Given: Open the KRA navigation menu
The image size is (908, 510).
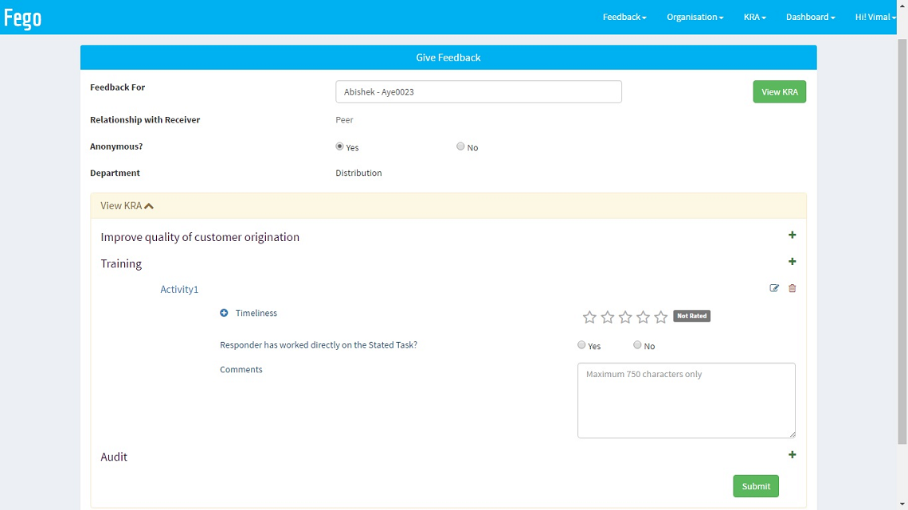Looking at the screenshot, I should [754, 18].
